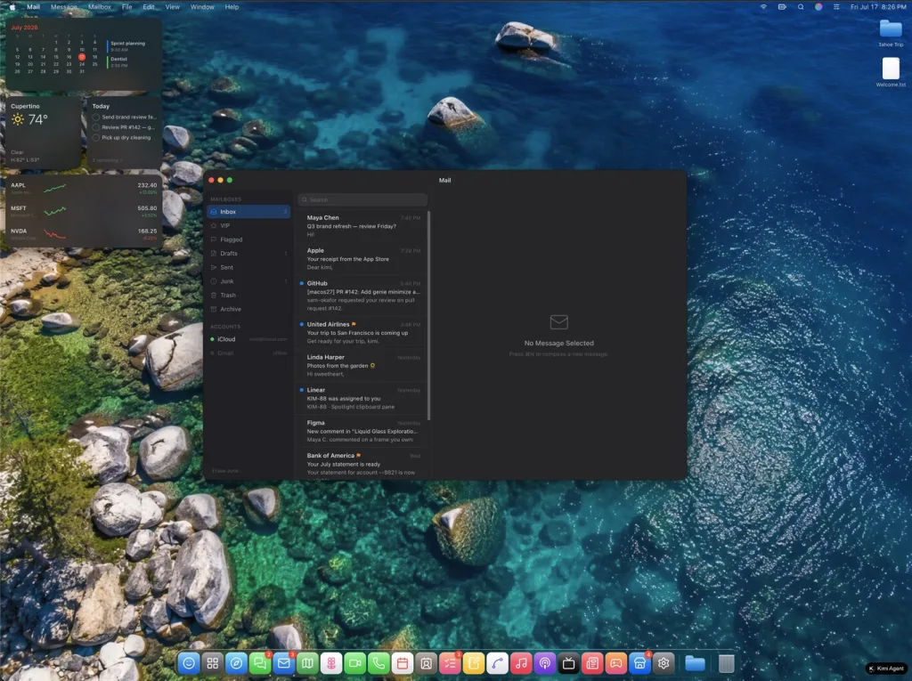The height and width of the screenshot is (681, 912).
Task: Open Calendar from the Dock
Action: [x=403, y=663]
